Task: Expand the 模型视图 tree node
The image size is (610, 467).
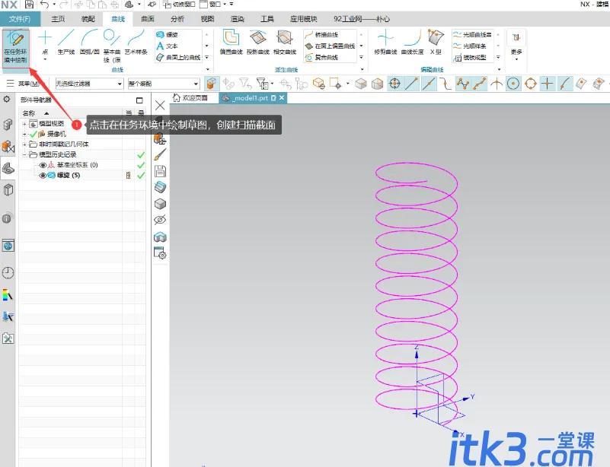Action: click(x=24, y=124)
